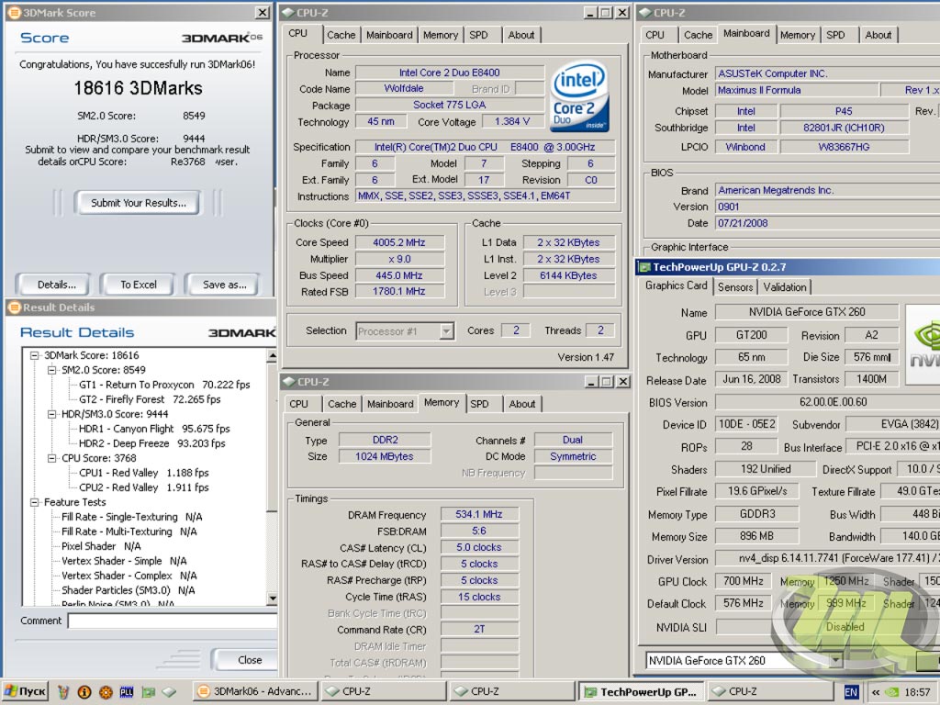The width and height of the screenshot is (940, 705).
Task: Click the 534.1 MHz DRAM Frequency value
Action: coord(479,514)
